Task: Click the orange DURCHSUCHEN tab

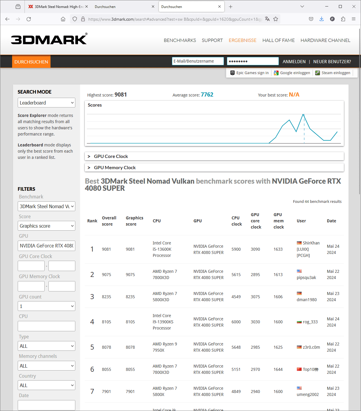Action: tap(31, 62)
